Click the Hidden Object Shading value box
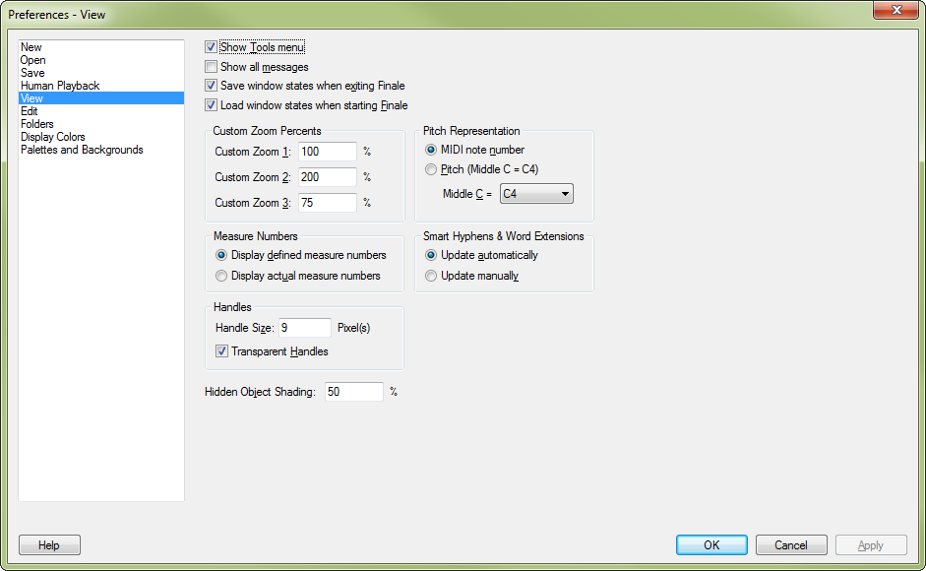Image resolution: width=926 pixels, height=571 pixels. tap(353, 391)
